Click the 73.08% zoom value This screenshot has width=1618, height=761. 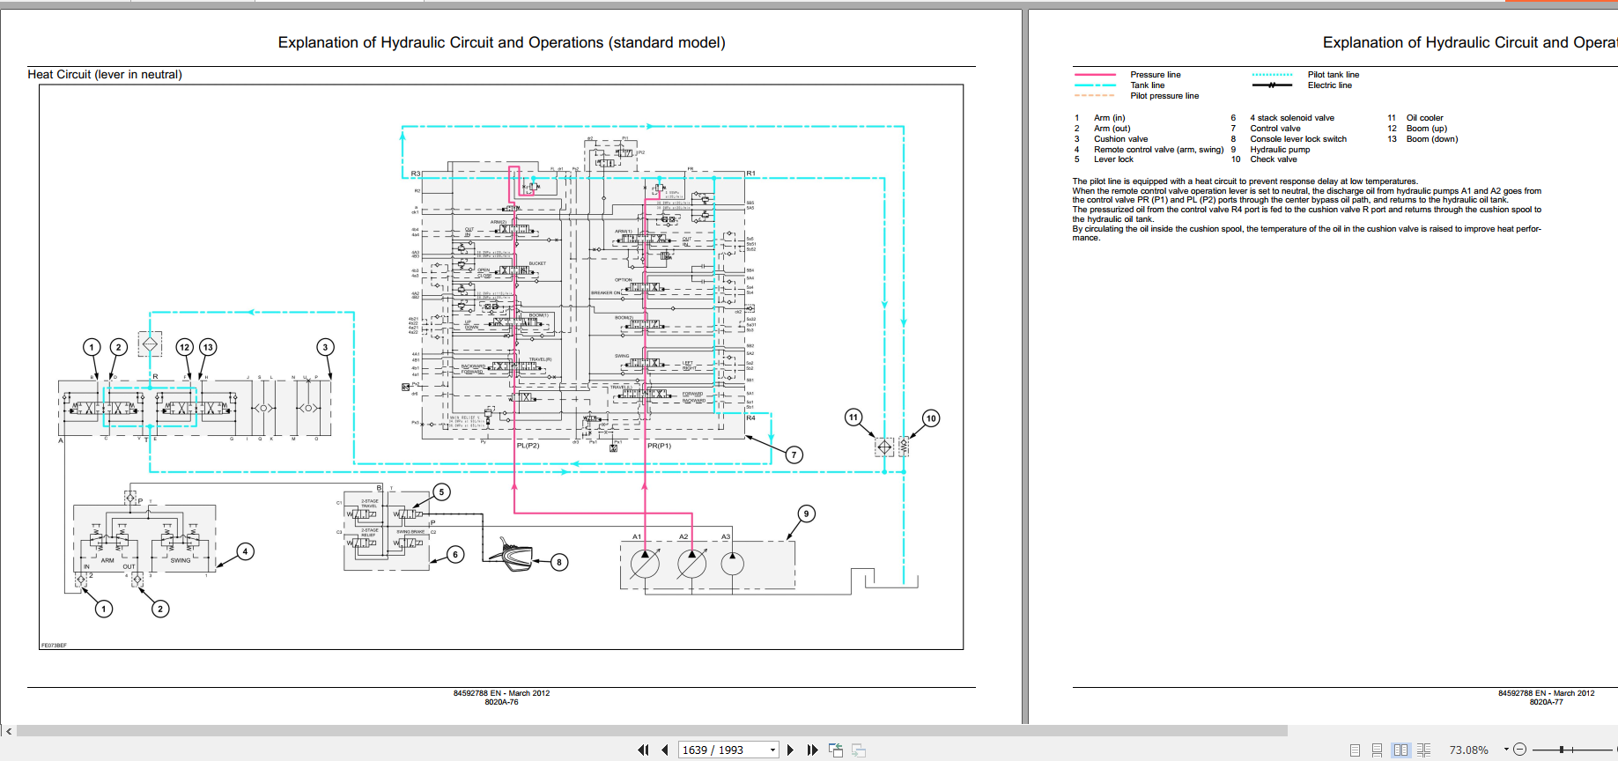click(x=1468, y=750)
